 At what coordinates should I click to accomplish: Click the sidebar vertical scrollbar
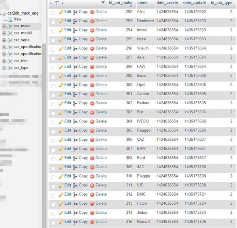click(44, 136)
